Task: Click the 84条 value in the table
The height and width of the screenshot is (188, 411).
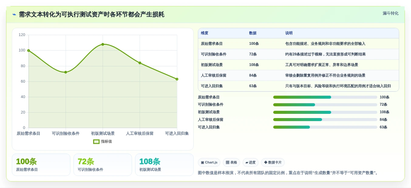Action: 253,75
